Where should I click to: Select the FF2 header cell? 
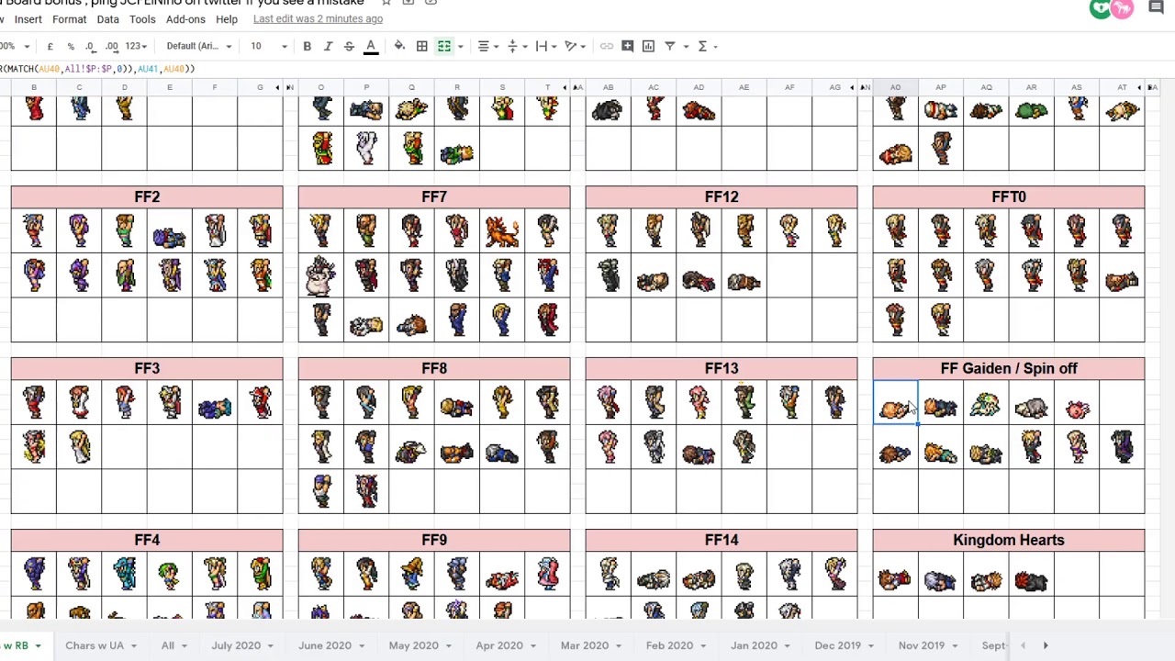[x=147, y=196]
